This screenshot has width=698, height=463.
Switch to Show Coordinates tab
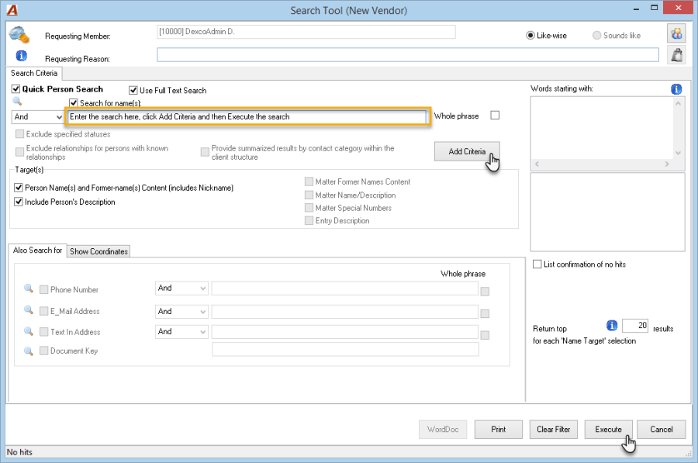click(98, 251)
